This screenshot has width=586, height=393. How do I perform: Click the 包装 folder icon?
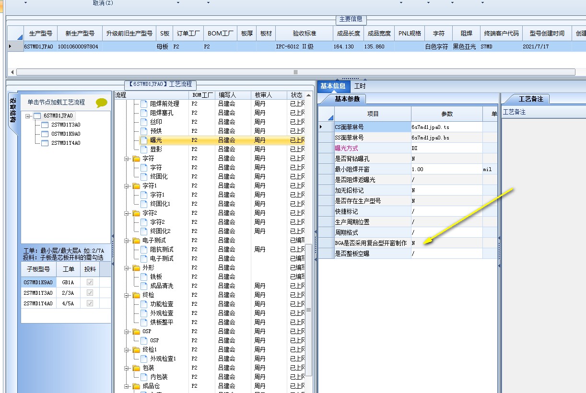pos(136,368)
